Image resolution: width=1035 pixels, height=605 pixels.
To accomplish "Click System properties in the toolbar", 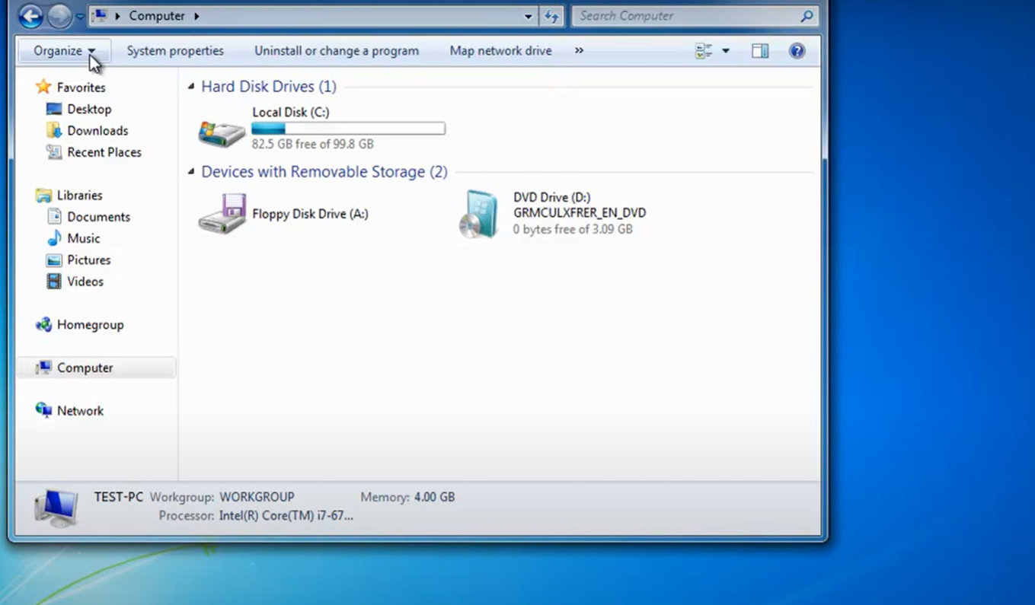I will coord(175,51).
